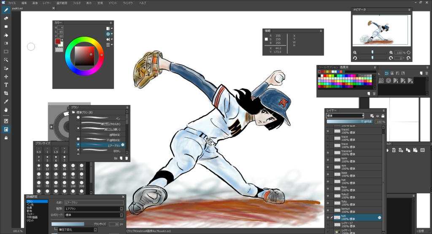Choose the Text tool
This screenshot has height=234, width=432.
click(6, 85)
